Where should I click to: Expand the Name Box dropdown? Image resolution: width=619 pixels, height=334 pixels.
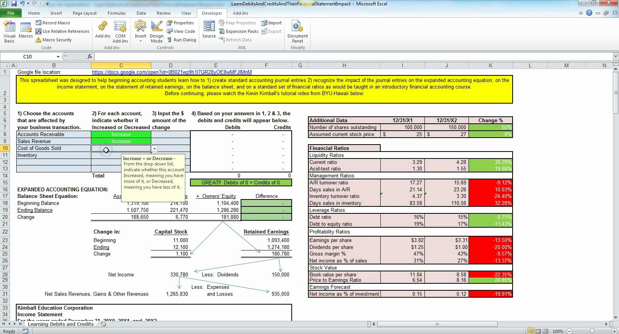[58, 56]
